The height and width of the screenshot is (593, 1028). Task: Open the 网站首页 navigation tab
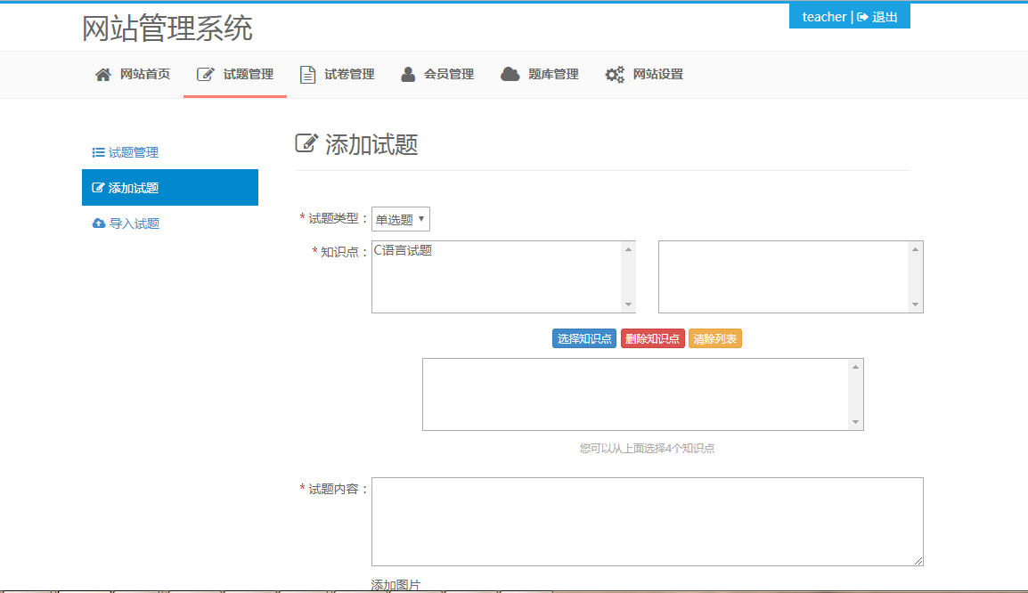tap(133, 75)
